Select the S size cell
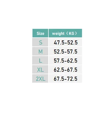The width and height of the screenshot is (112, 114). pos(40,42)
